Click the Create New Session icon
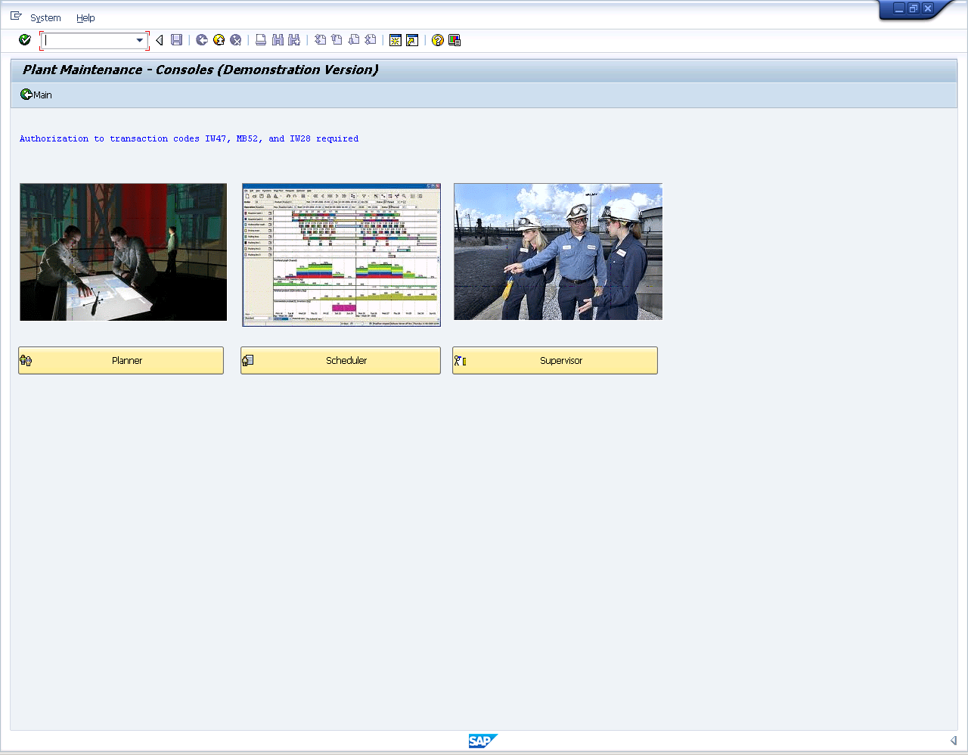This screenshot has height=755, width=968. point(396,40)
